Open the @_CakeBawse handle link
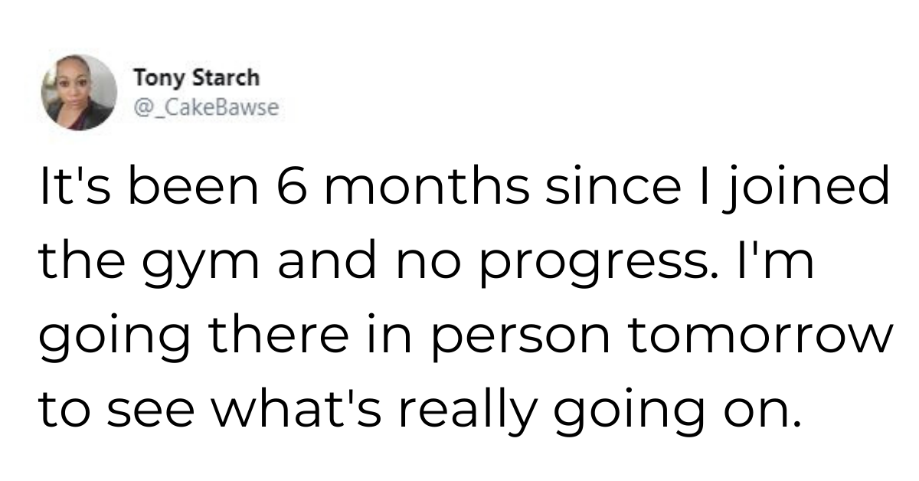919x481 pixels. 206,109
